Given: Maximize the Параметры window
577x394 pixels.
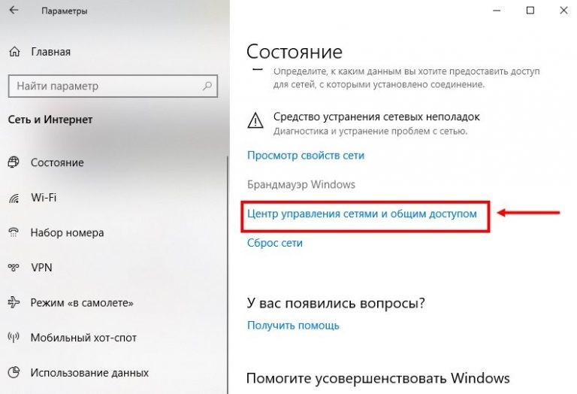Looking at the screenshot, I should click(x=530, y=11).
